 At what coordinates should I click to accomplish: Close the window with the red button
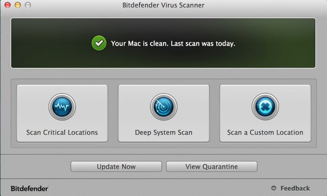[8, 5]
